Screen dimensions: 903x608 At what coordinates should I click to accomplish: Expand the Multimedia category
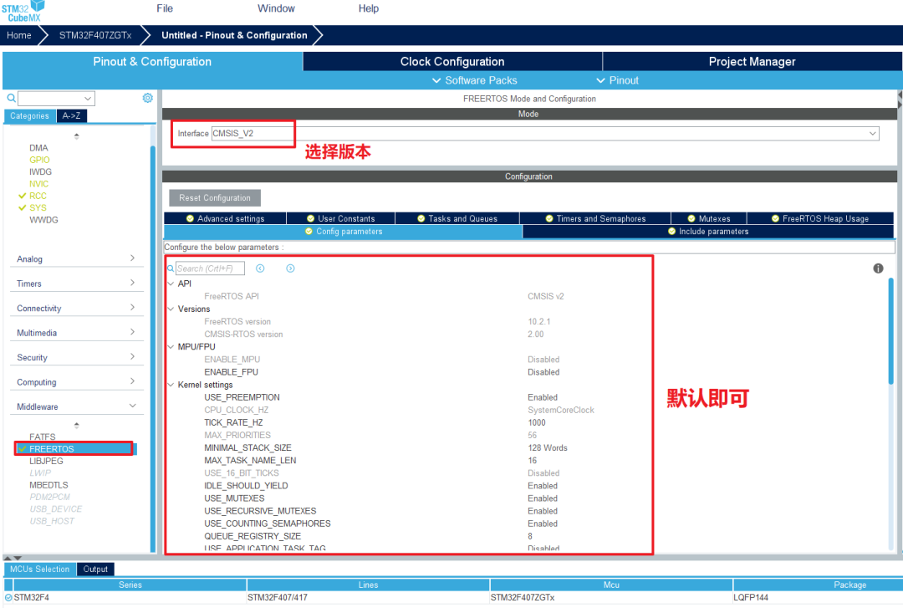(77, 333)
